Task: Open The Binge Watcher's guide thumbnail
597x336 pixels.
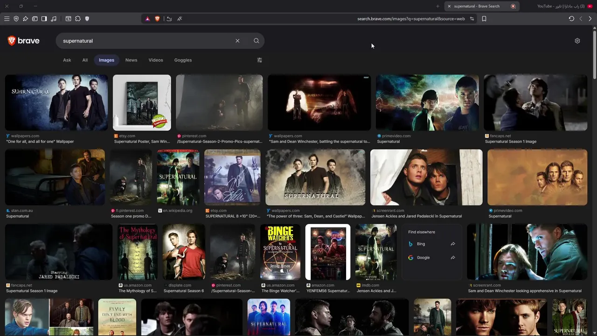Action: [280, 252]
